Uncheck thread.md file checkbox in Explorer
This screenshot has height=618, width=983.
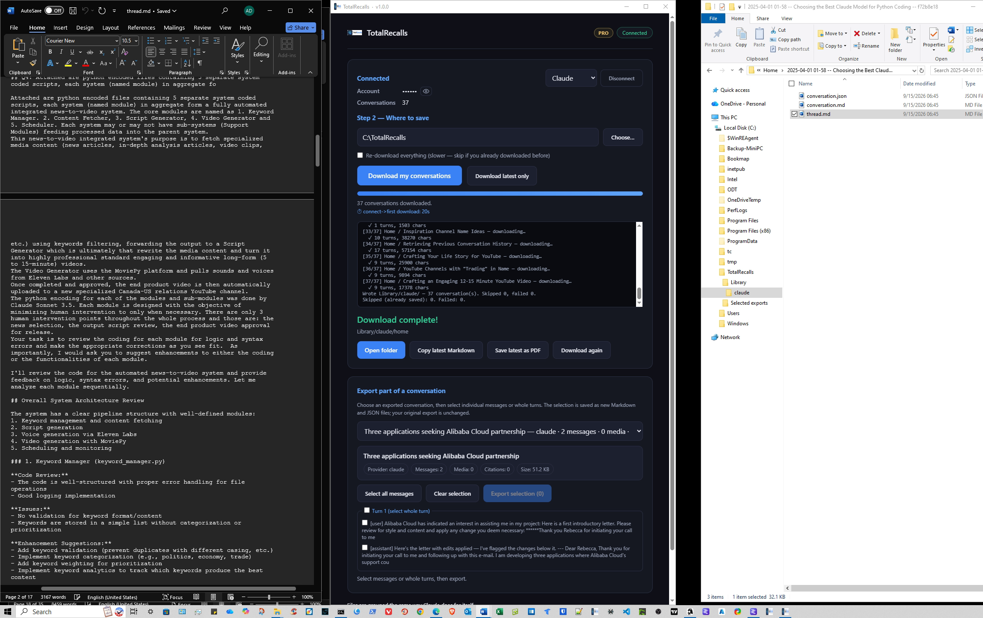tap(794, 114)
